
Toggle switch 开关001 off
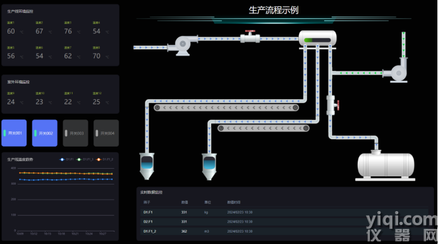(14, 133)
